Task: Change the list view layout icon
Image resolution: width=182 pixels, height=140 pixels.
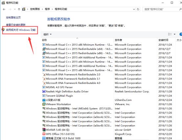Action: tap(170, 34)
